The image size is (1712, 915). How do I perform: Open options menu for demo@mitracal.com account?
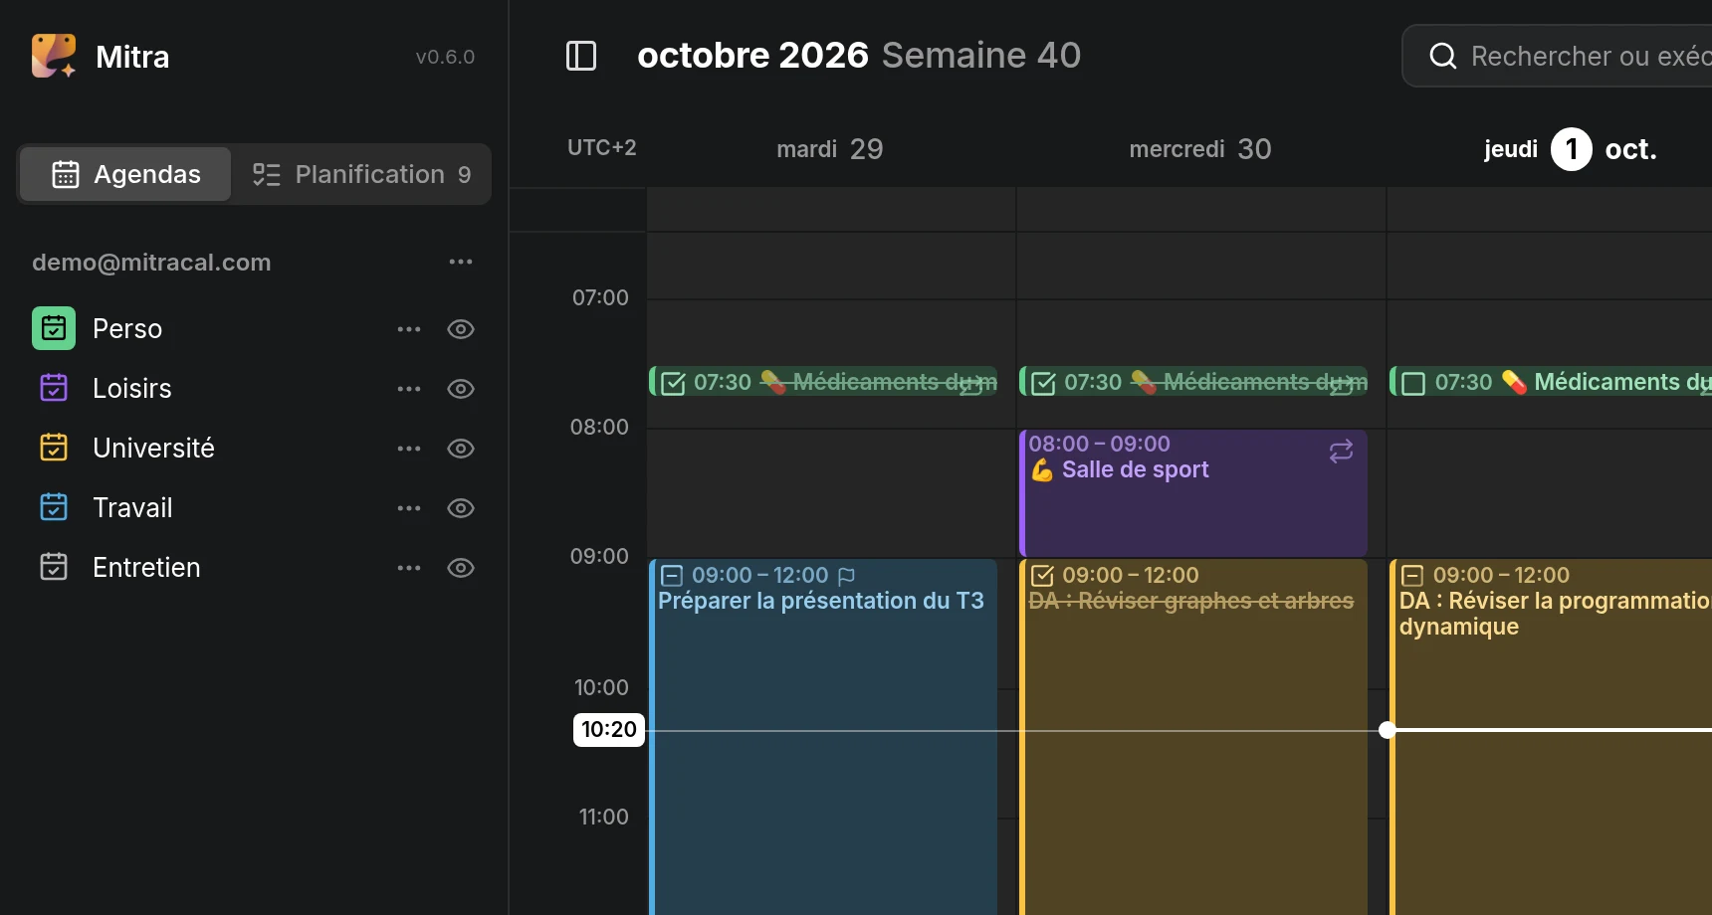[461, 262]
